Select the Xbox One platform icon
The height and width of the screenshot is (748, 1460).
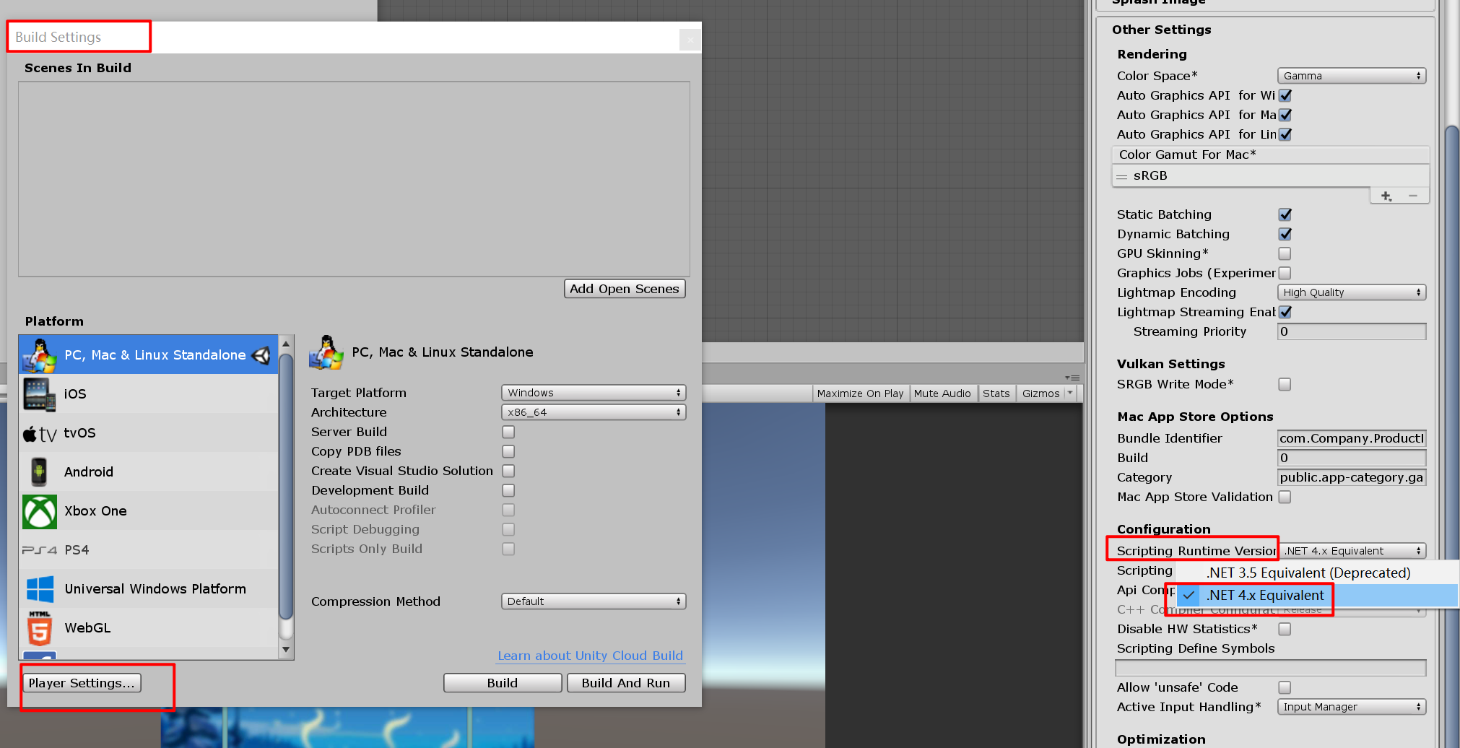pyautogui.click(x=39, y=511)
